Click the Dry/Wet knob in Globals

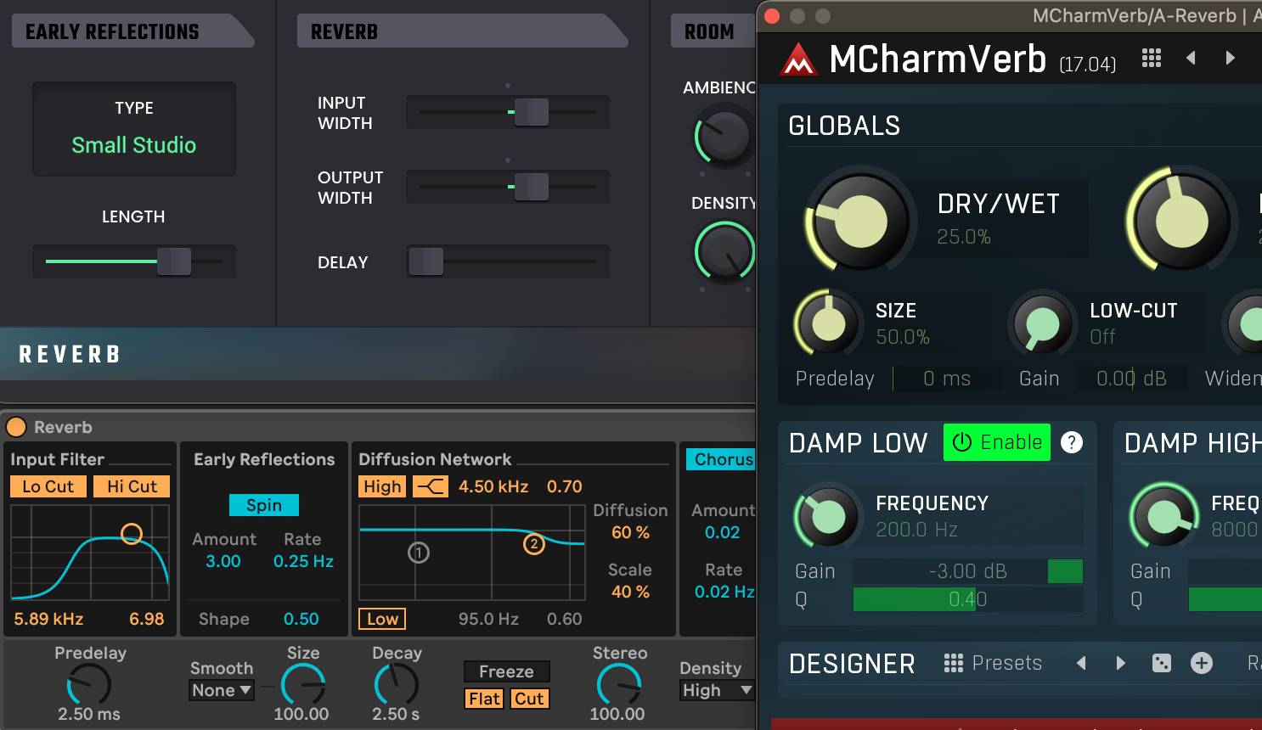[x=860, y=221]
